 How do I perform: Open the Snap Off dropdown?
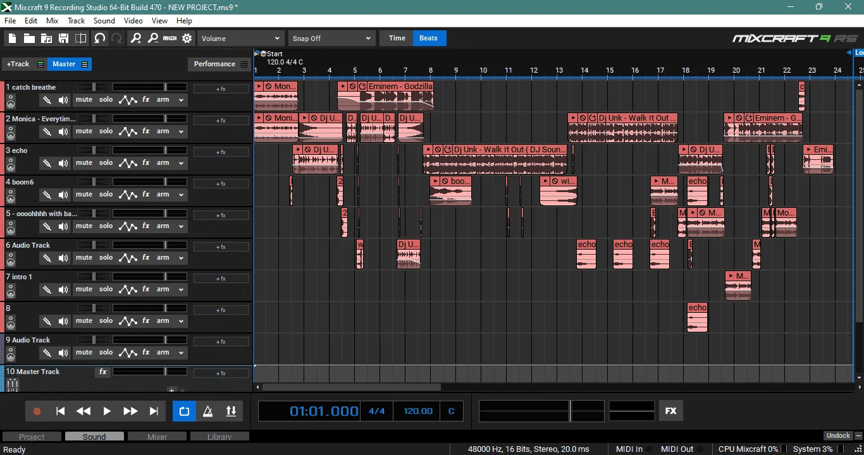click(x=332, y=39)
